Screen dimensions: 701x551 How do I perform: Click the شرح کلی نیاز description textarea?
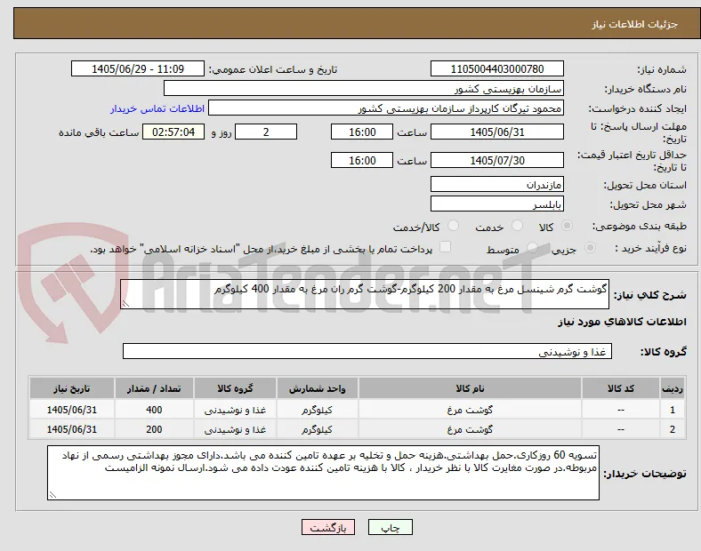[x=365, y=294]
